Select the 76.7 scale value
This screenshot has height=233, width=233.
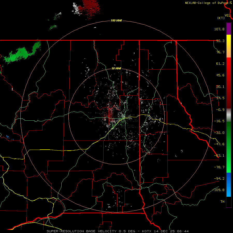pyautogui.click(x=220, y=52)
